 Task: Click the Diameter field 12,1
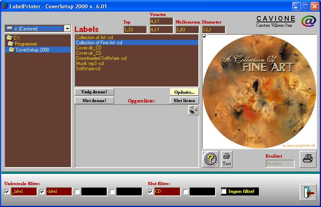[x=214, y=30]
